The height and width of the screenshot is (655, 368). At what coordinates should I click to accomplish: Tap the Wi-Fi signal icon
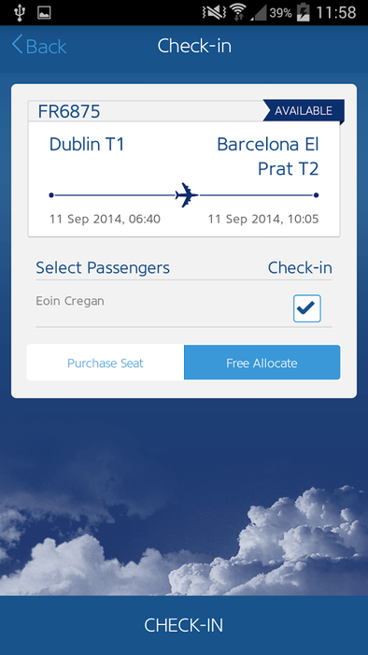point(238,12)
